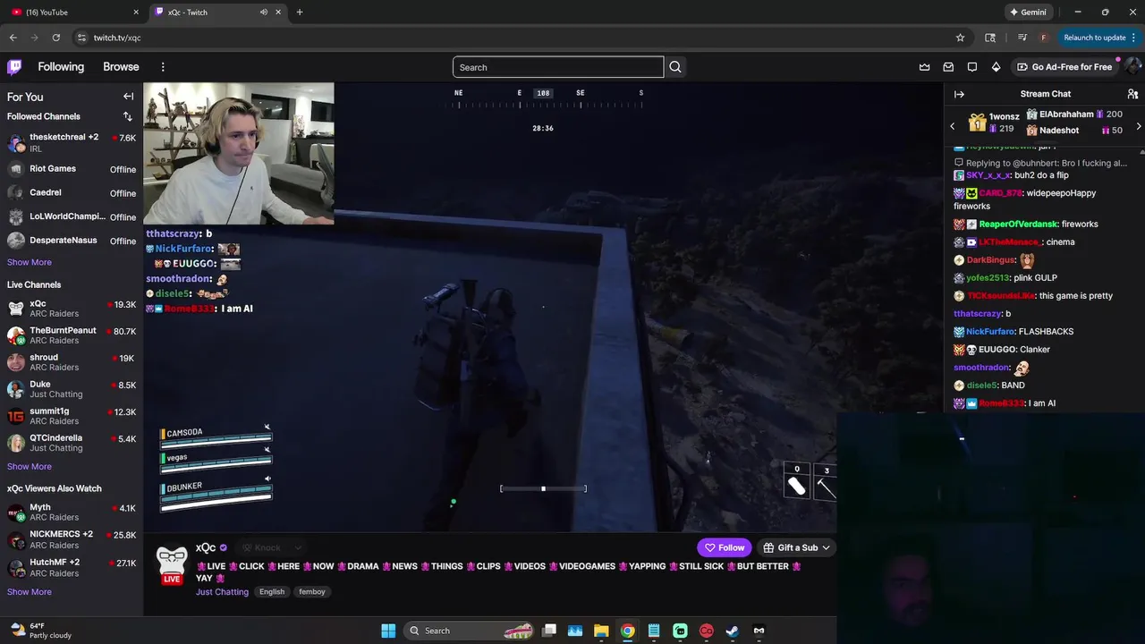
Task: Bookmark this tab with star icon
Action: [x=960, y=38]
